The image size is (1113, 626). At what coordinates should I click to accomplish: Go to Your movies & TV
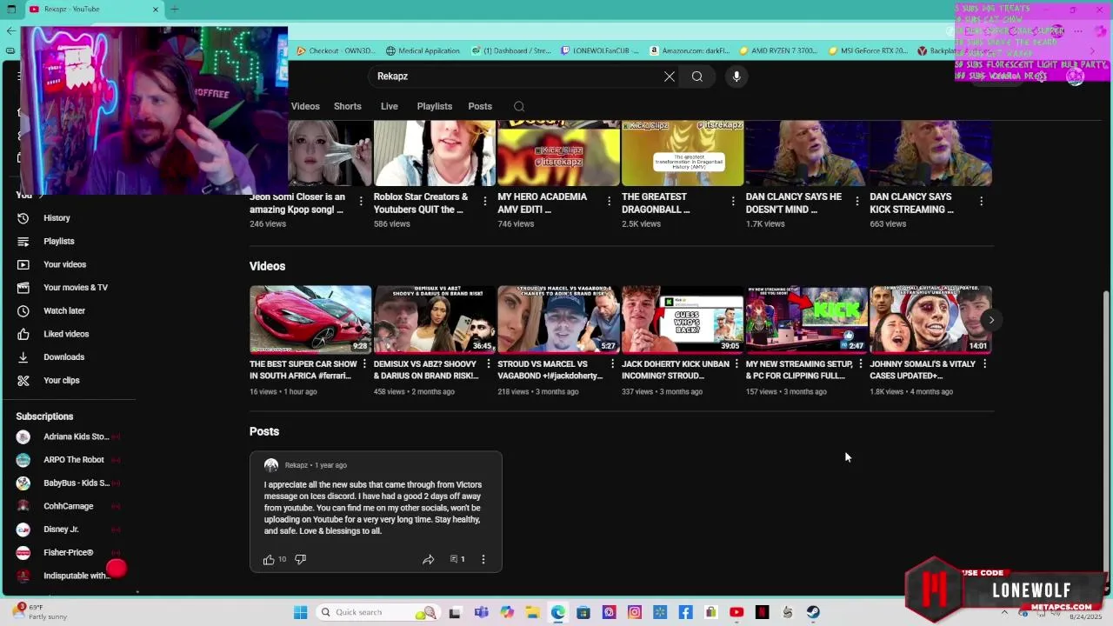tap(76, 288)
